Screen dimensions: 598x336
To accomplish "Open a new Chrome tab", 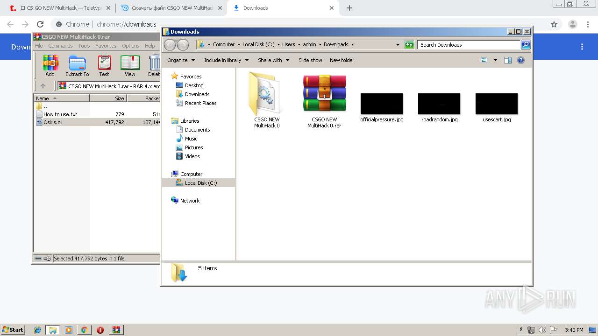I will coord(349,8).
